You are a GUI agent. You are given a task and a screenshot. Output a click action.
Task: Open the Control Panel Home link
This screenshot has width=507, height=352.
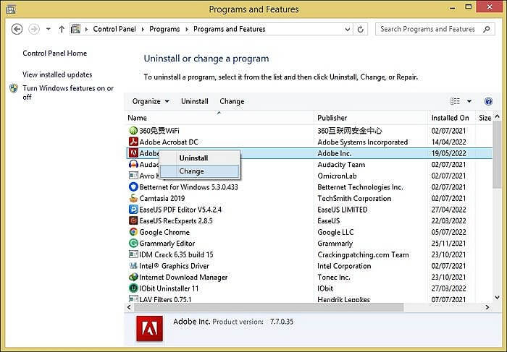pyautogui.click(x=54, y=53)
